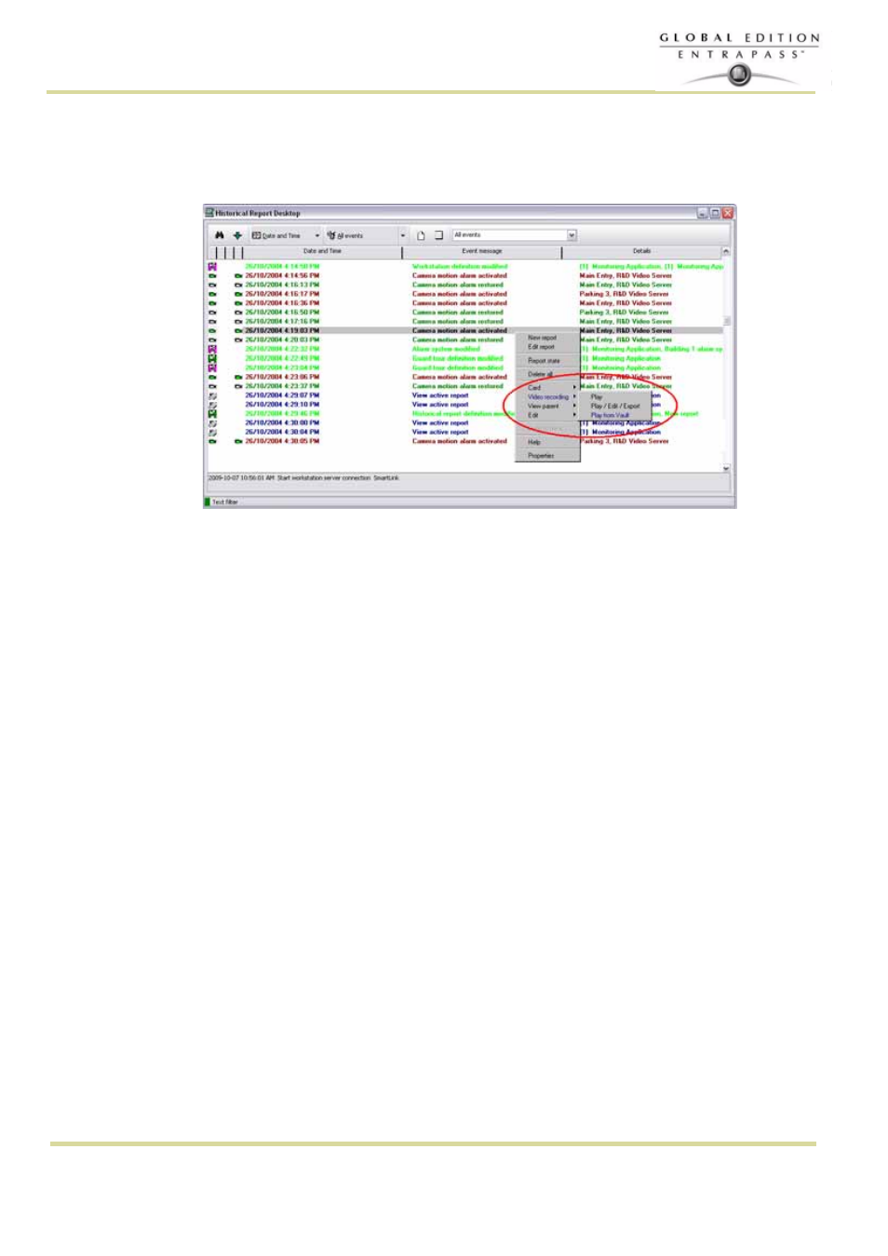Sort by Date and Time column header
This screenshot has height=1256, width=888.
pos(322,251)
